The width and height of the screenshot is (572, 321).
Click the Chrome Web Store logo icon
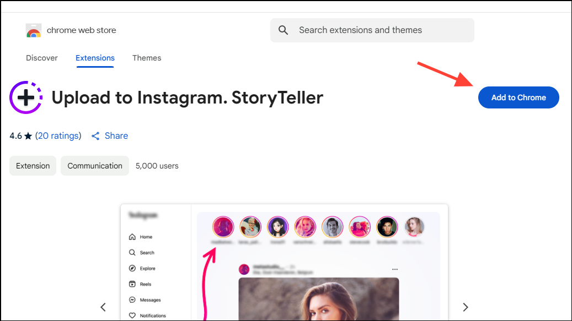point(34,31)
